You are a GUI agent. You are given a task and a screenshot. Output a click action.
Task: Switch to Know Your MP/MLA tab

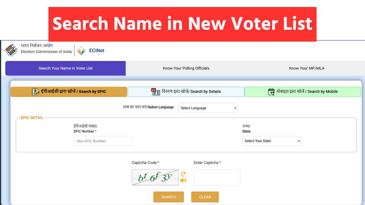click(x=306, y=68)
